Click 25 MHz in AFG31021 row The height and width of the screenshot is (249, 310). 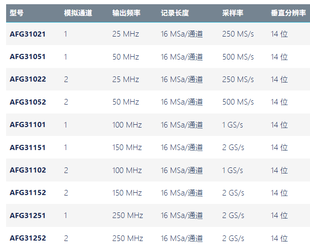[x=126, y=34]
